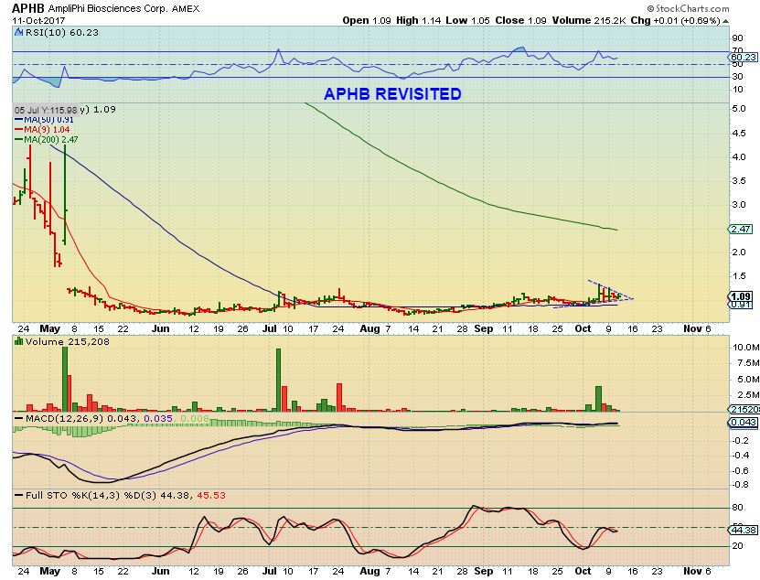The width and height of the screenshot is (760, 580).
Task: Click the 90 label on the RSI axis
Action: (x=738, y=38)
